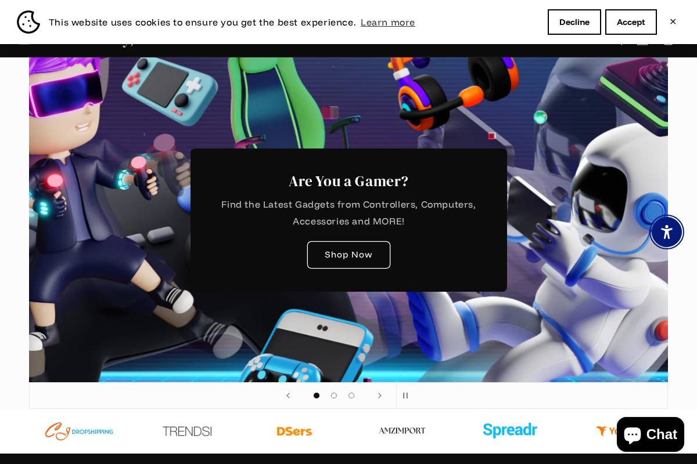Open the accessibility widget icon

pyautogui.click(x=667, y=232)
